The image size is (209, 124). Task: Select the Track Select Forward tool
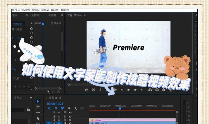click(38, 107)
